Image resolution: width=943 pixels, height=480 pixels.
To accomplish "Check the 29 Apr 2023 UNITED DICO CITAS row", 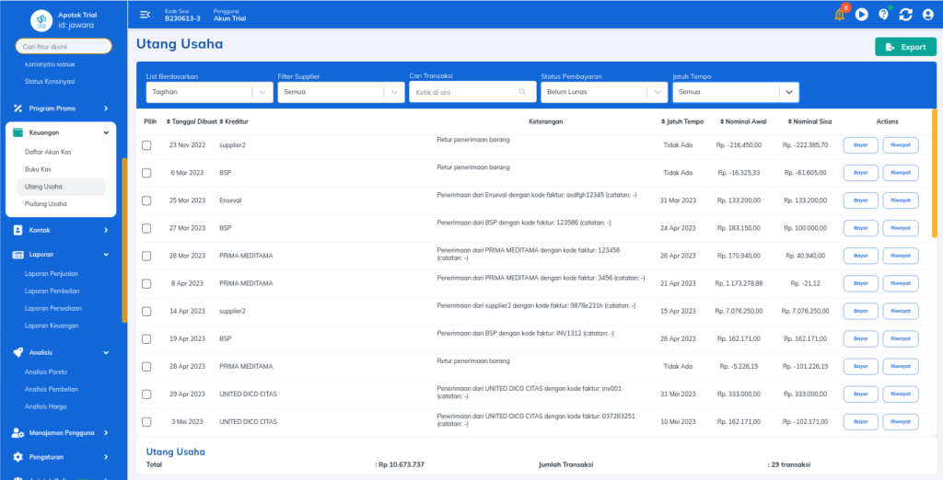I will coord(146,394).
